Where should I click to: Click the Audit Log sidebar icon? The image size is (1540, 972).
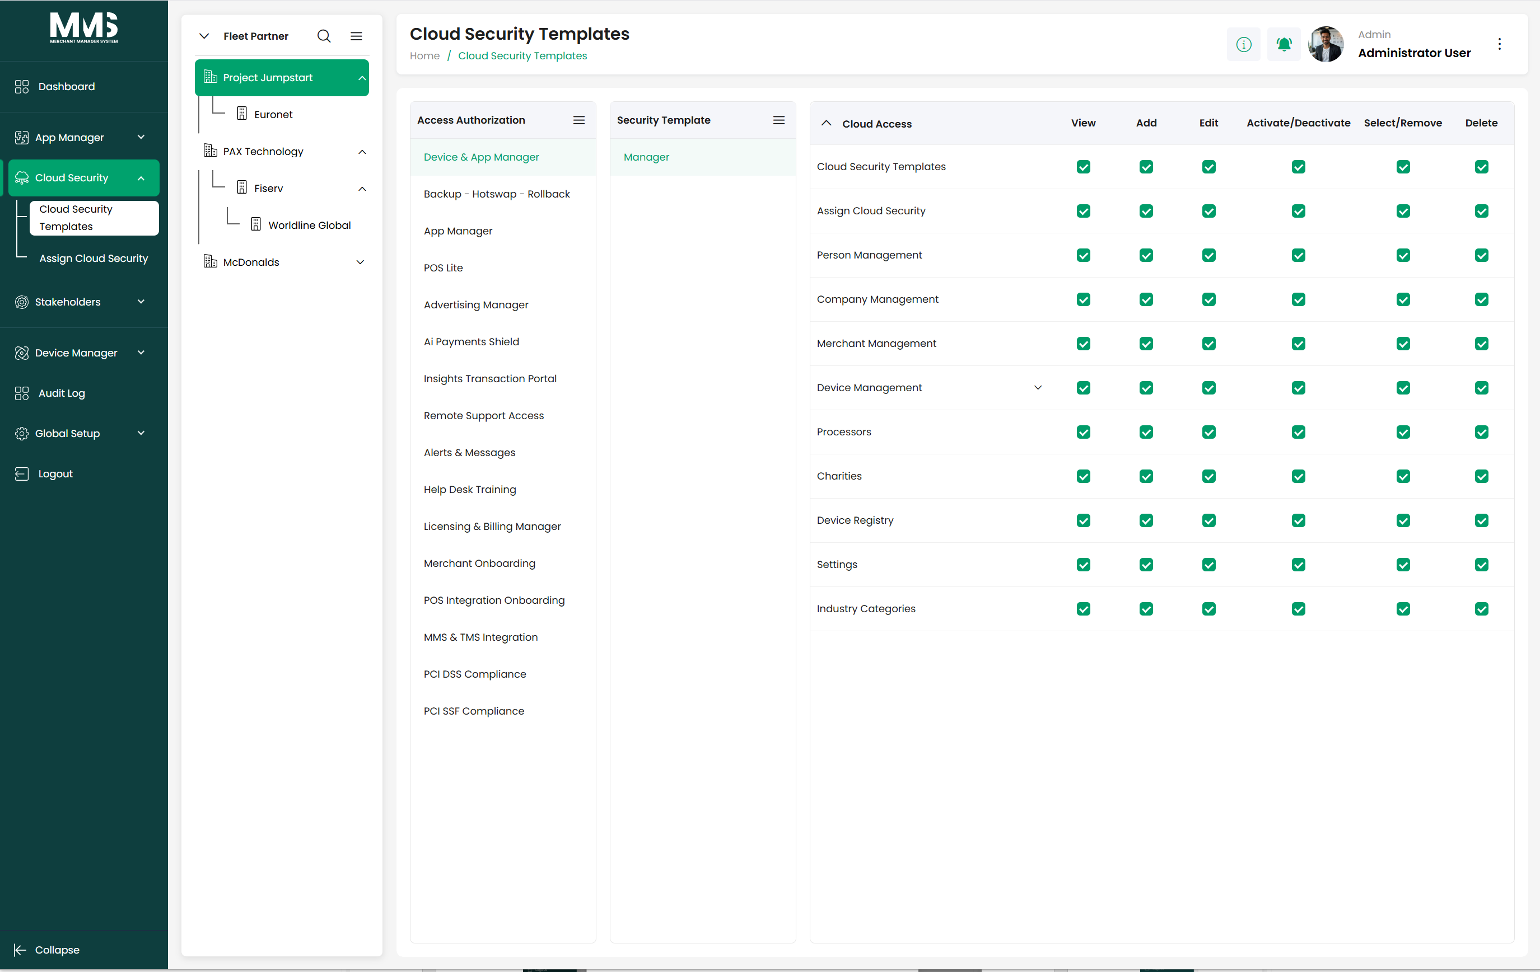click(22, 393)
